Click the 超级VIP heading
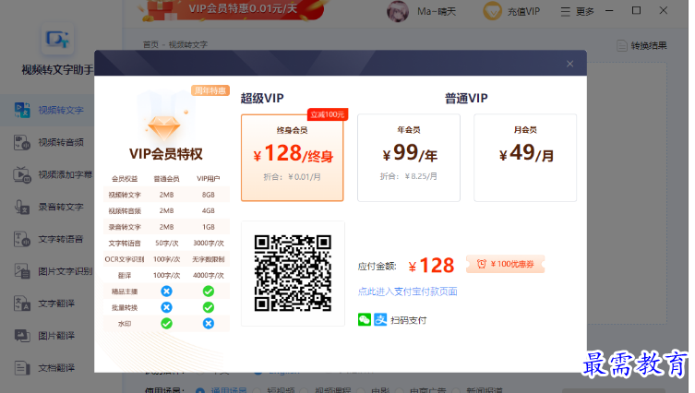695x393 pixels. [262, 99]
